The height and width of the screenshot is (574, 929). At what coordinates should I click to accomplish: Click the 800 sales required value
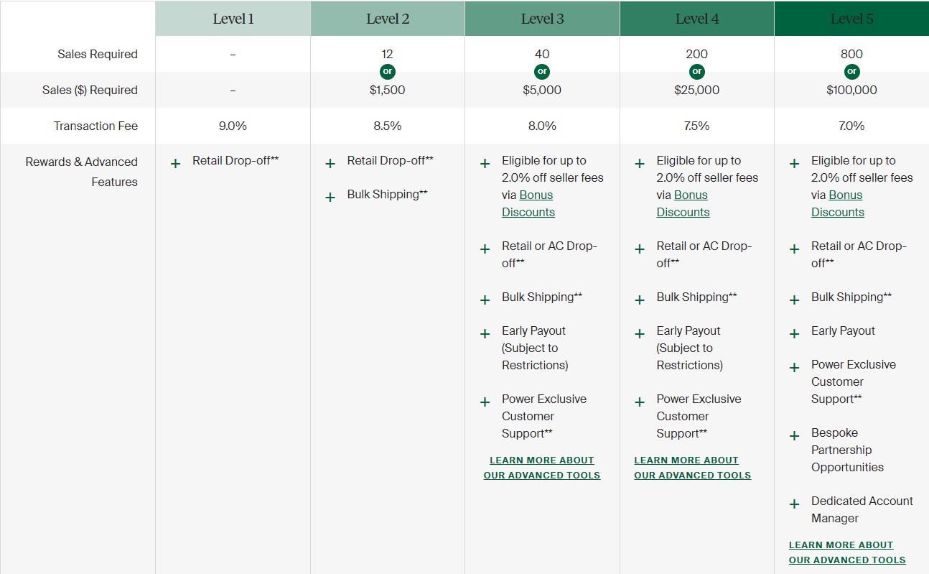[851, 54]
